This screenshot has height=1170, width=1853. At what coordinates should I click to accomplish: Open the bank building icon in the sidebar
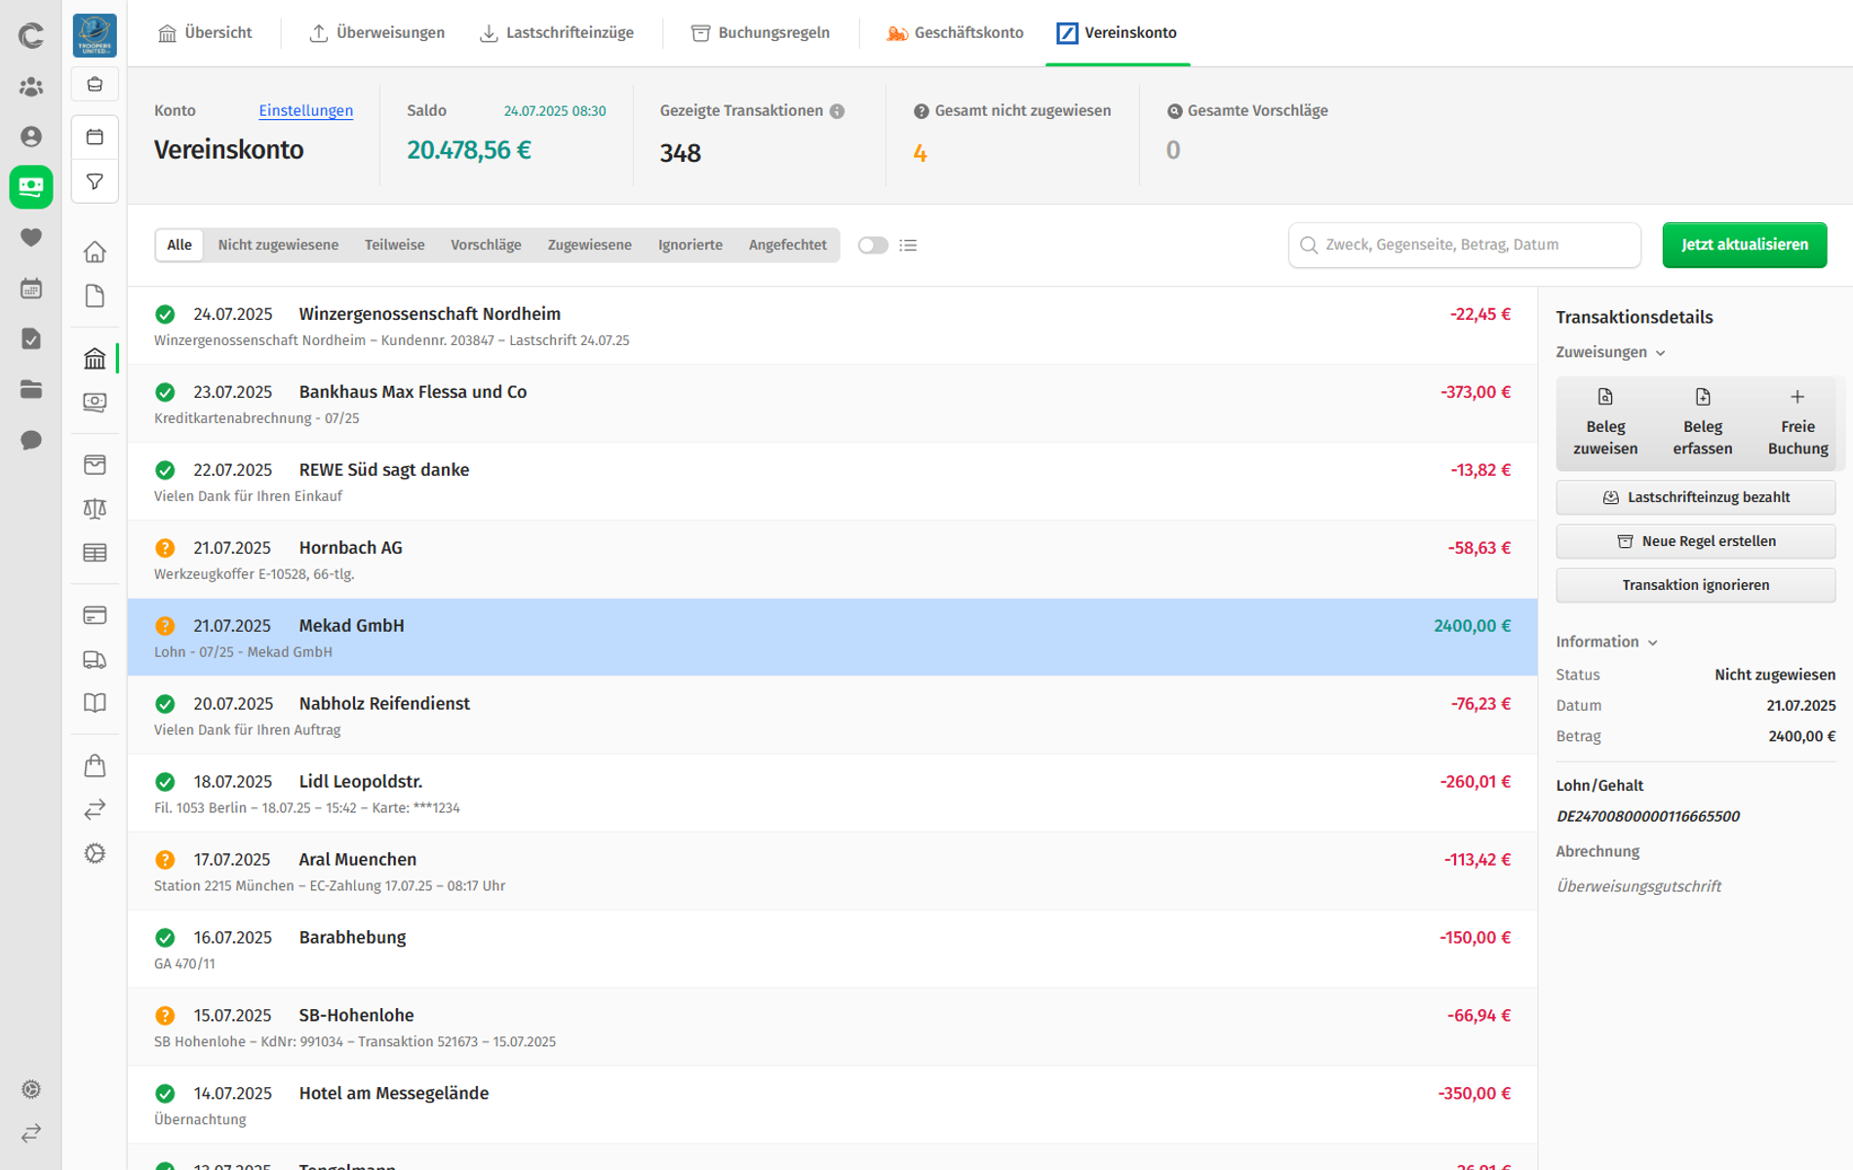95,358
